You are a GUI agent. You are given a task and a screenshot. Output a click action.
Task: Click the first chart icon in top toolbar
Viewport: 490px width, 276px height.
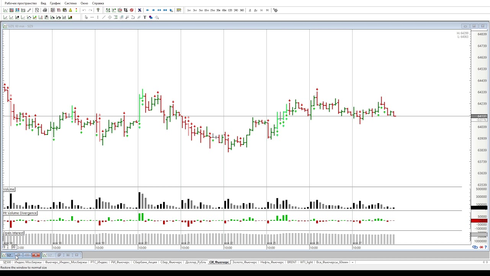(5, 10)
